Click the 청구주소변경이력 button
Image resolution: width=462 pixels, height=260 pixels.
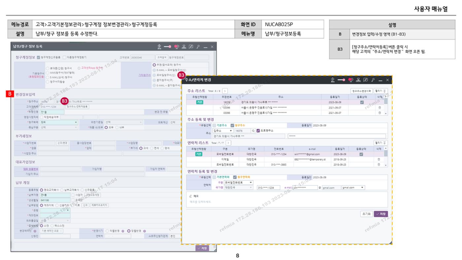(362, 90)
